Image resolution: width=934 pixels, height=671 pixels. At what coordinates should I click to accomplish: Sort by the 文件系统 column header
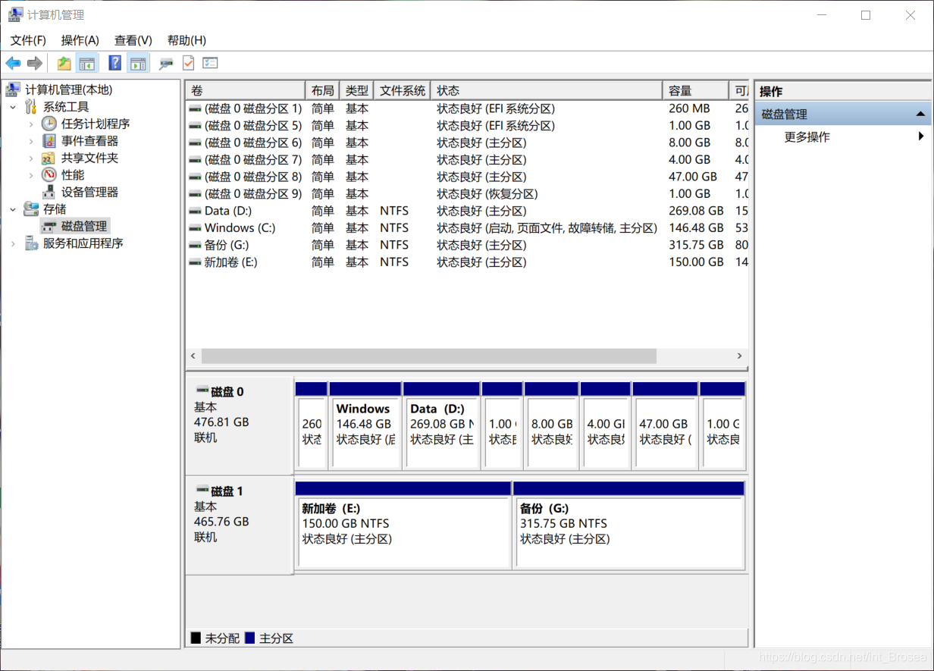pos(403,90)
